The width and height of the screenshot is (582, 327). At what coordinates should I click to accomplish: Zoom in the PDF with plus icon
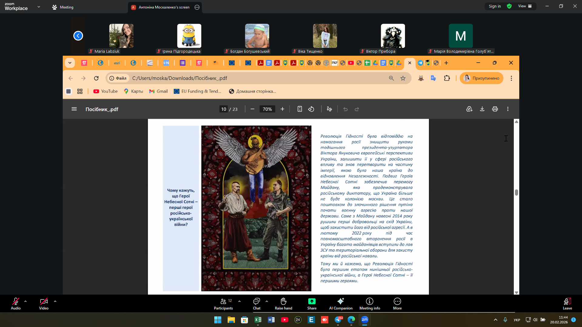(282, 109)
